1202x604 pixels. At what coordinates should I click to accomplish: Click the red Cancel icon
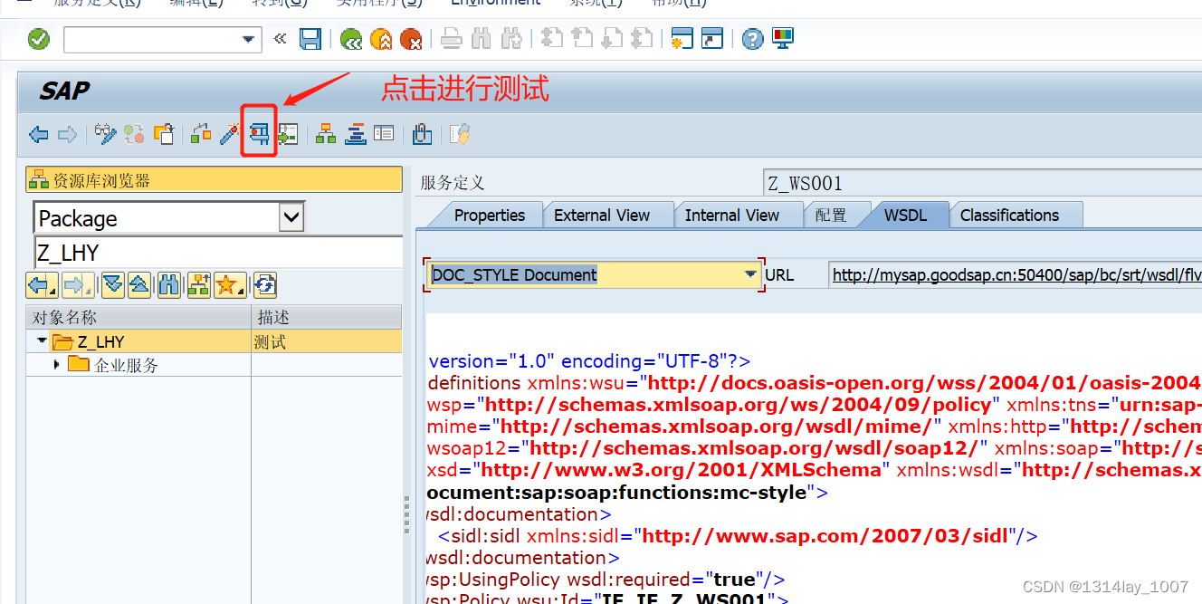[x=411, y=39]
